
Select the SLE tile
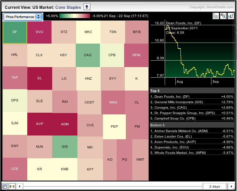pyautogui.click(x=40, y=101)
